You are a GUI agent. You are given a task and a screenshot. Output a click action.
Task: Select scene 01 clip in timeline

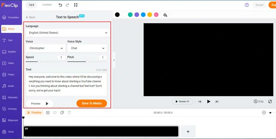tap(101, 132)
